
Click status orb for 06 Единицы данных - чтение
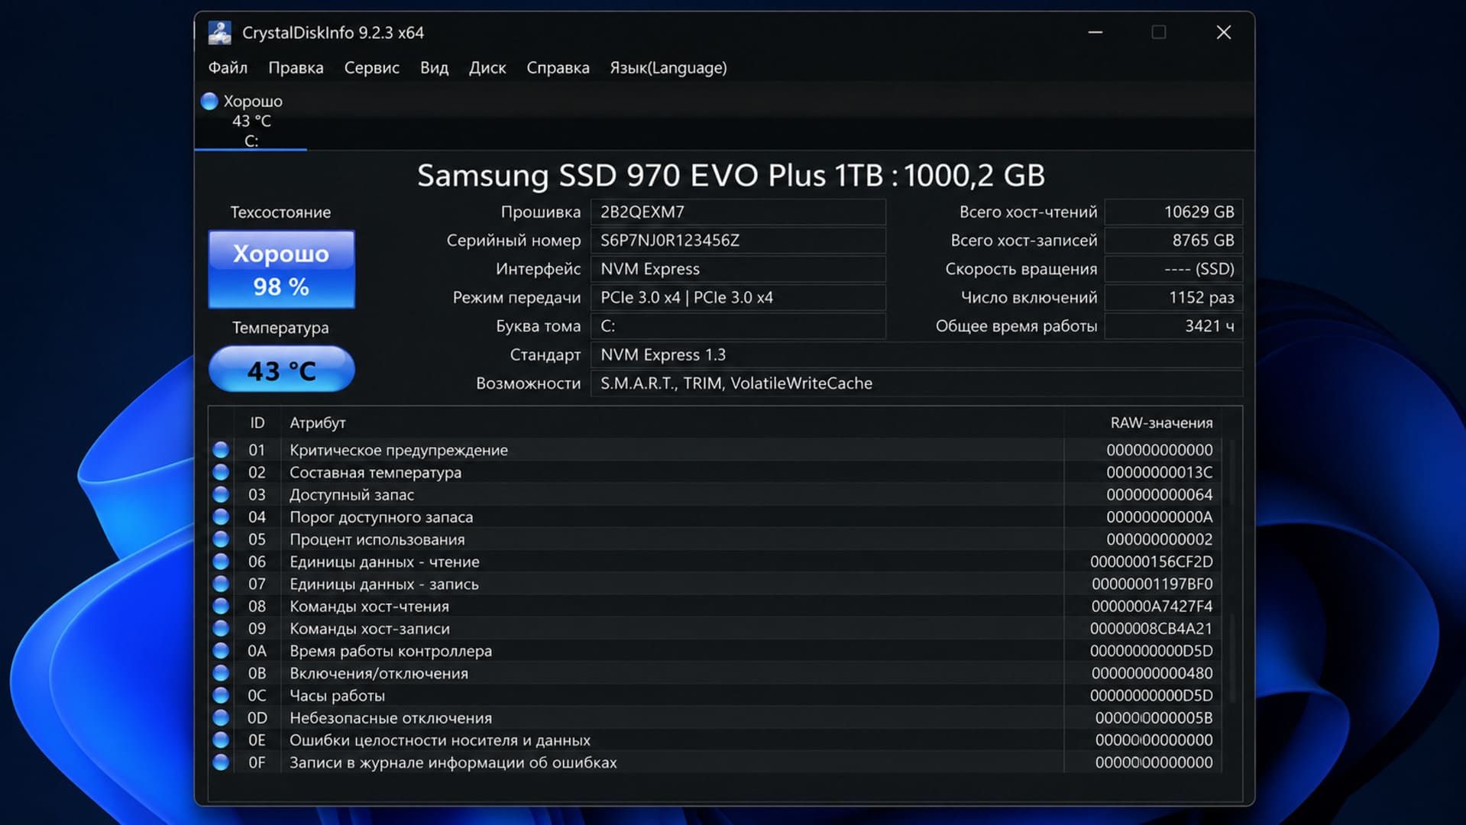click(x=221, y=561)
